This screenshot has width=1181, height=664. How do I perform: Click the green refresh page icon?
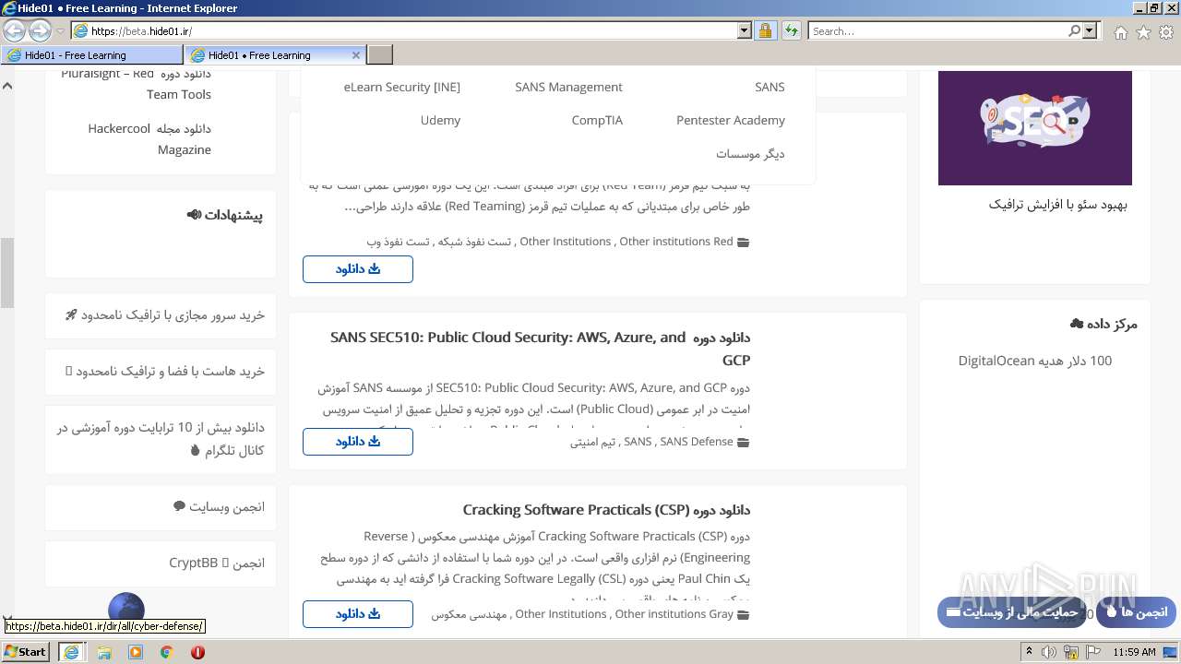coord(791,31)
